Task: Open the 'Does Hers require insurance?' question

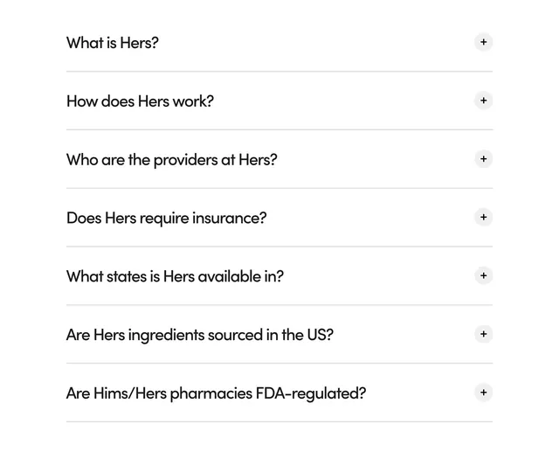Action: point(167,218)
